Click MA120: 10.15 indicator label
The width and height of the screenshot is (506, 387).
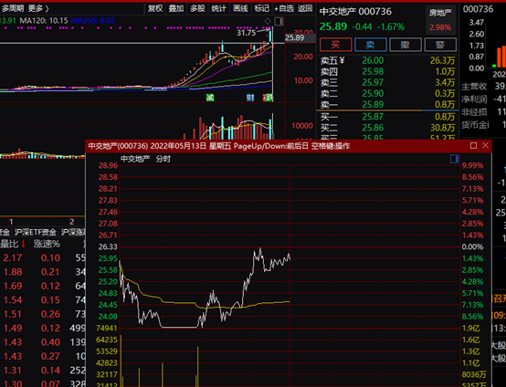tap(44, 21)
